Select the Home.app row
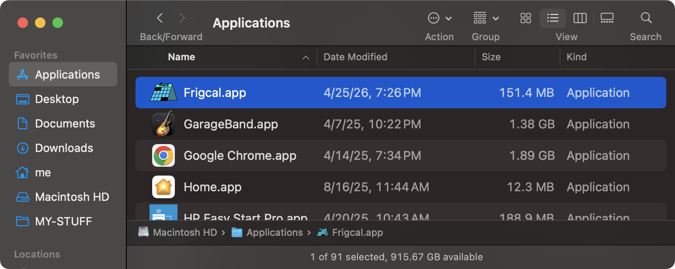Screen dimensions: 675x269 tap(401, 187)
